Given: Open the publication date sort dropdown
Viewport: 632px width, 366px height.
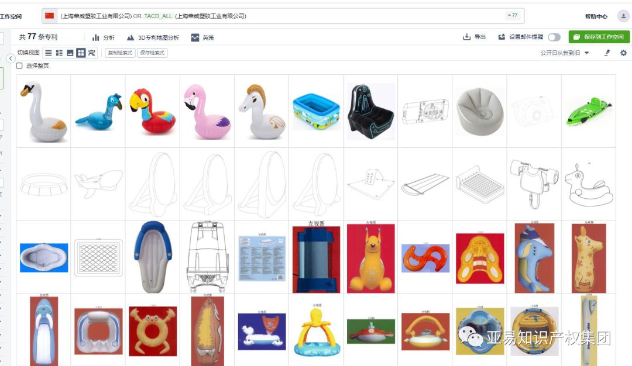Looking at the screenshot, I should coord(564,53).
